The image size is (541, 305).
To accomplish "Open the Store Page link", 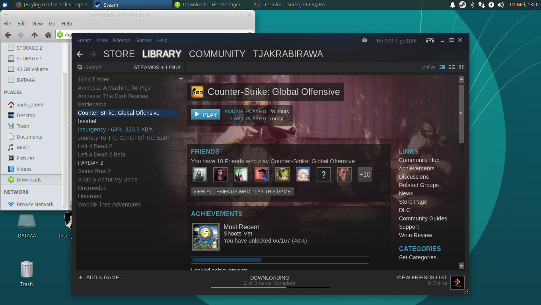I will point(413,202).
